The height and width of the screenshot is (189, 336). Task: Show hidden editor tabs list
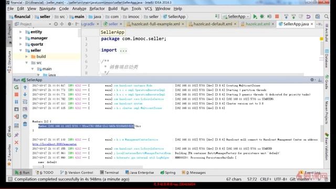coord(319,24)
